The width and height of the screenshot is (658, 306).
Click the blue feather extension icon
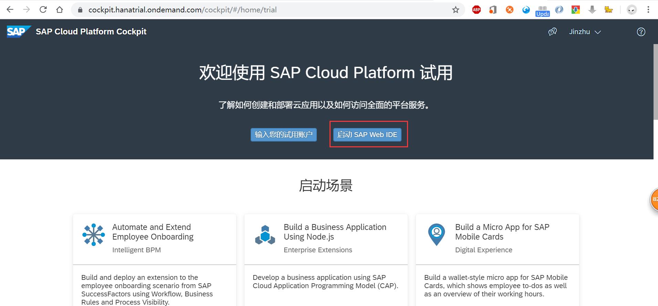tap(559, 10)
